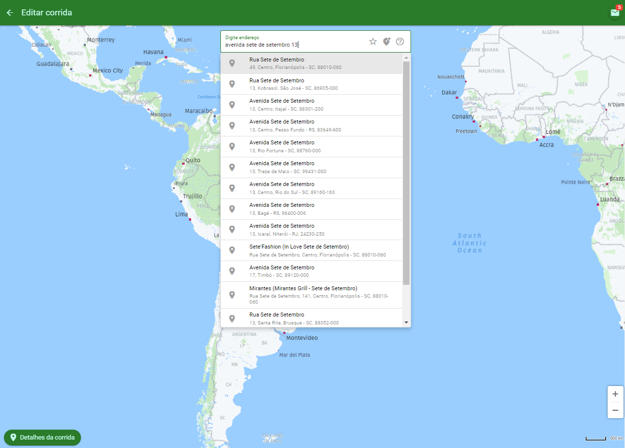
Task: Click the pin icon beside the Rio Fortuna result
Action: coord(232,147)
